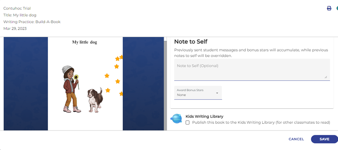Enable publishing to the Kids Writing Library
The image size is (338, 150).
pos(188,123)
